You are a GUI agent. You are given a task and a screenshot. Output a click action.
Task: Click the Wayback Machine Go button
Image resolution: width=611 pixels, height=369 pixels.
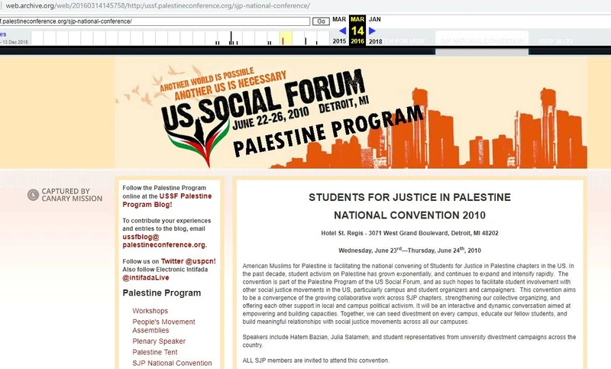click(321, 21)
